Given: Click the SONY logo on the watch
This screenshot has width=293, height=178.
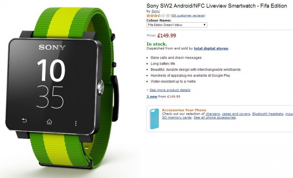Looking at the screenshot, I should click(52, 47).
